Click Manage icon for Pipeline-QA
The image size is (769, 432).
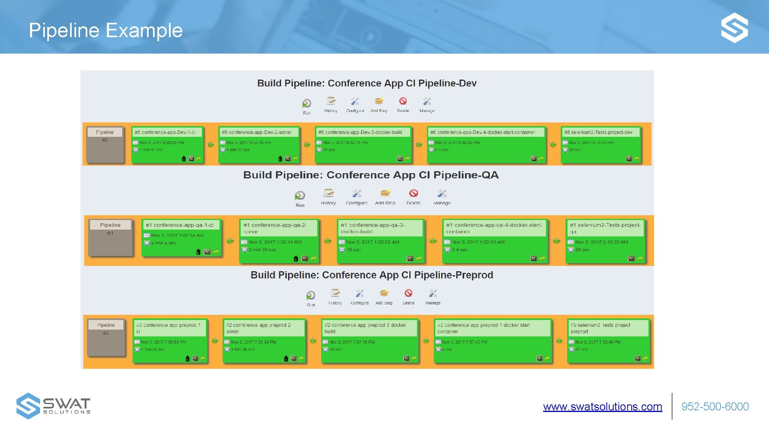pos(442,194)
